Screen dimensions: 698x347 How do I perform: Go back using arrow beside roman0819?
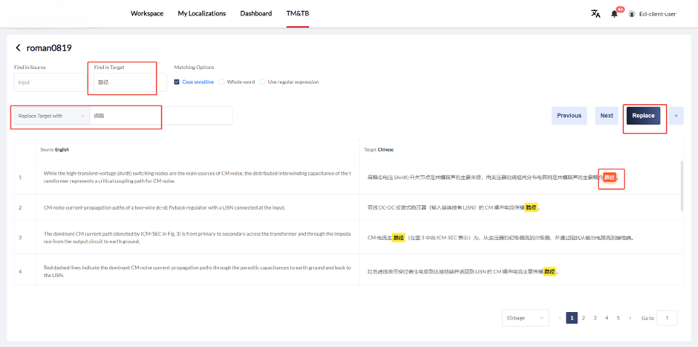coord(19,48)
